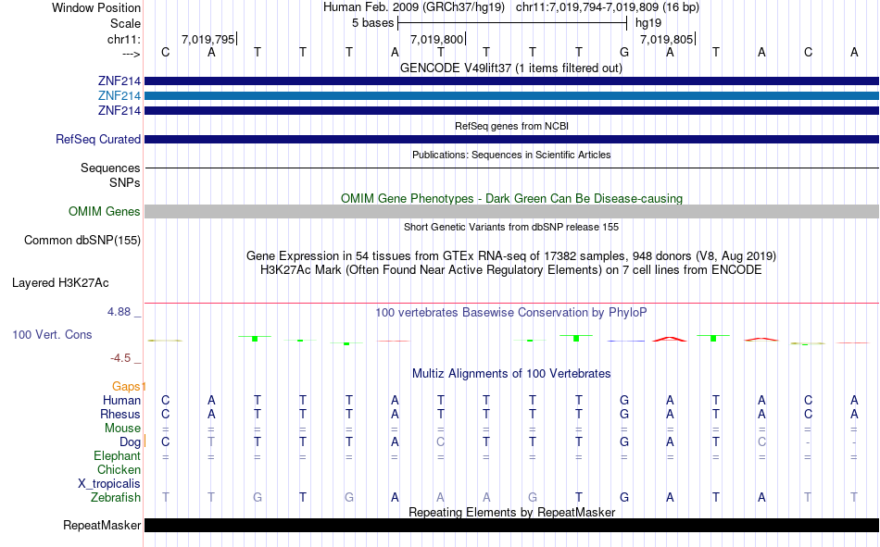Click the Rhesus species label
This screenshot has height=547, width=880.
click(x=120, y=414)
